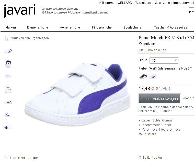The width and height of the screenshot is (194, 165).
Task: Expand Mehr Details link
Action: [x=147, y=134]
